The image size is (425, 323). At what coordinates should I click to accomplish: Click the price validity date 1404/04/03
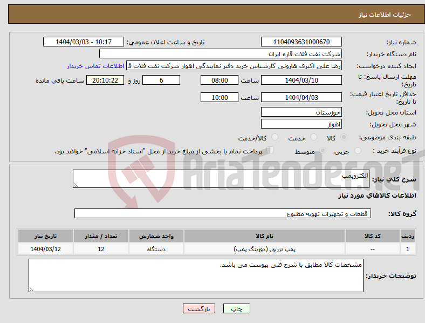point(301,97)
